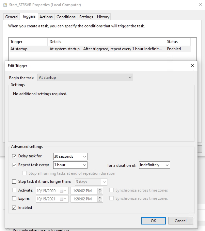Viewport: 205px width, 231px height.
Task: Close the Start_STRSVR Properties window
Action: (x=200, y=5)
